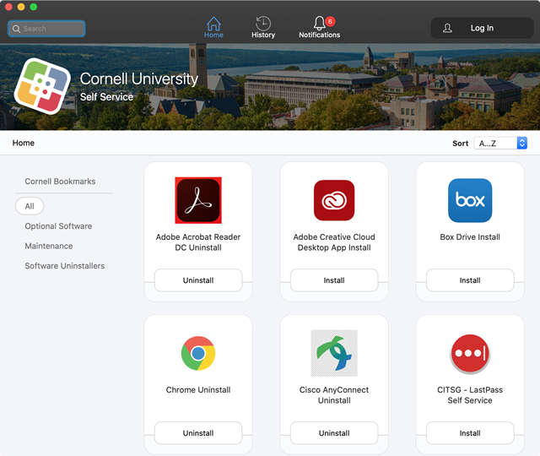Click the Sort dropdown arrow stepper
This screenshot has width=540, height=456.
[521, 143]
